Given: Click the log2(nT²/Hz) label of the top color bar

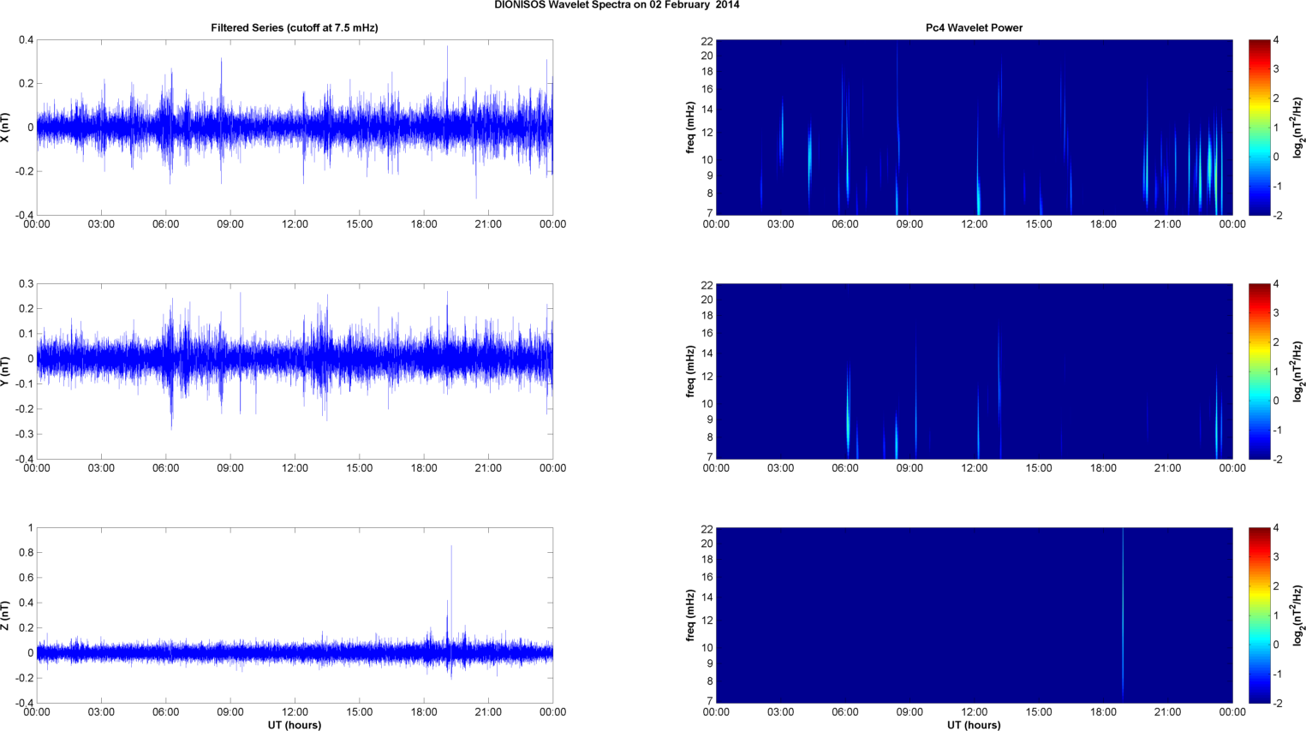Looking at the screenshot, I should pyautogui.click(x=1298, y=128).
